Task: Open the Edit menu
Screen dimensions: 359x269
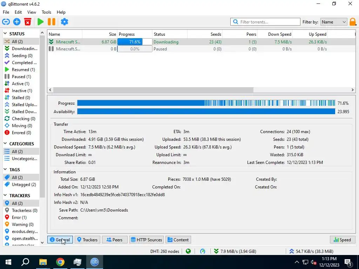Action: [x=18, y=12]
